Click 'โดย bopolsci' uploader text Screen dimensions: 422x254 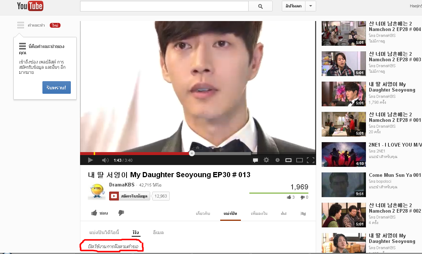pyautogui.click(x=380, y=181)
